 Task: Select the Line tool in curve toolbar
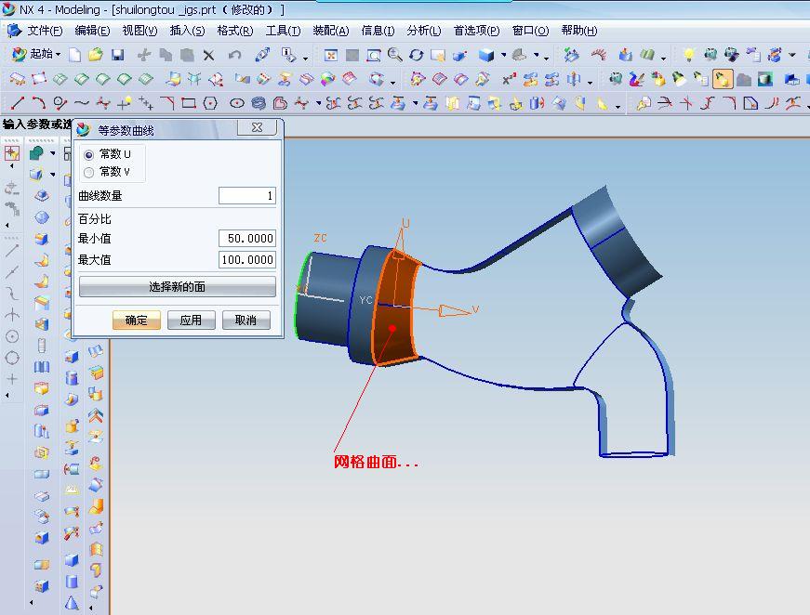(x=18, y=103)
